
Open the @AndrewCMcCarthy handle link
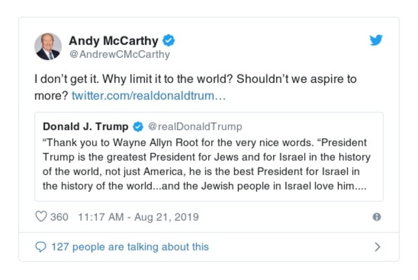point(119,54)
